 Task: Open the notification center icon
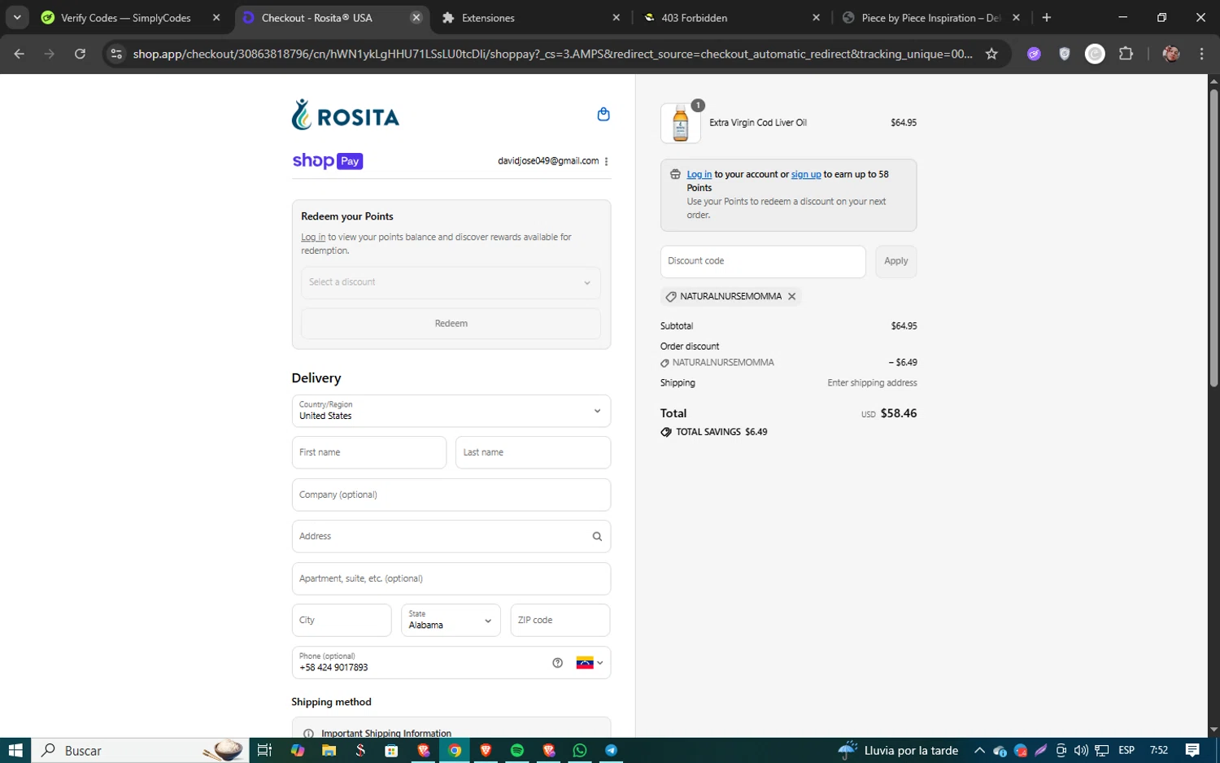pyautogui.click(x=1192, y=750)
